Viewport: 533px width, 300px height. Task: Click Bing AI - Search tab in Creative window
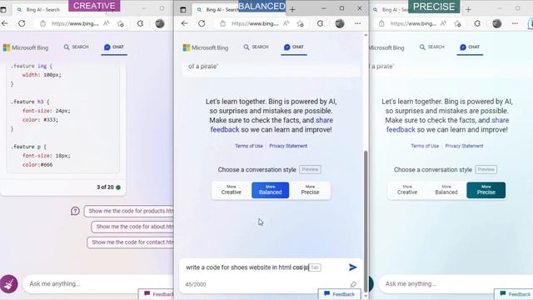coord(42,10)
